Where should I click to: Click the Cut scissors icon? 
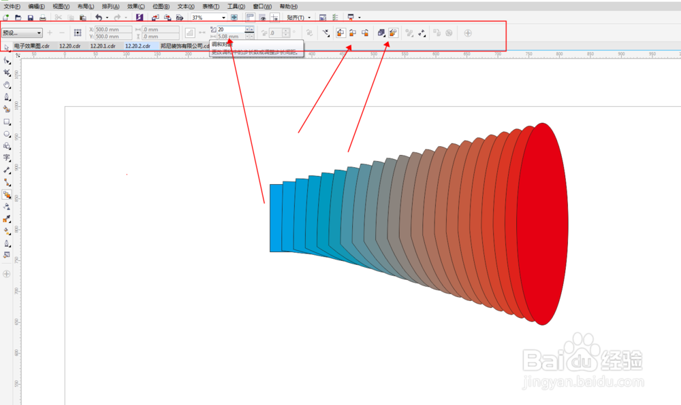coord(58,17)
